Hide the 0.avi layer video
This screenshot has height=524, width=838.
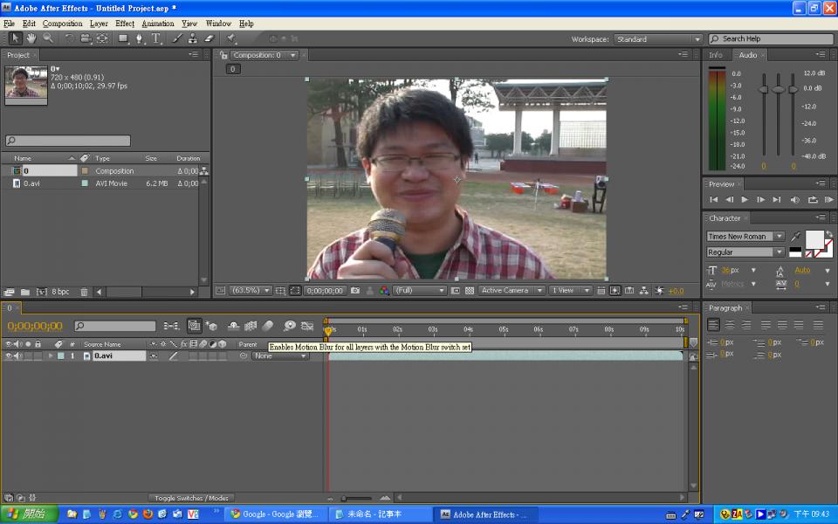click(8, 356)
